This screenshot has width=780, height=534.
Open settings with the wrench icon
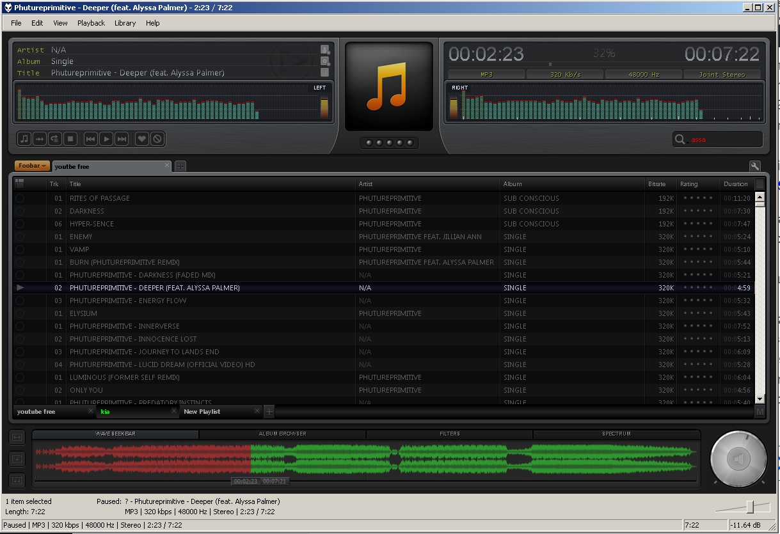[755, 166]
